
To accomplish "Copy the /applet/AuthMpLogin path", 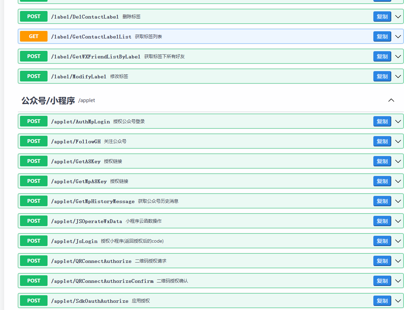I will [382, 121].
